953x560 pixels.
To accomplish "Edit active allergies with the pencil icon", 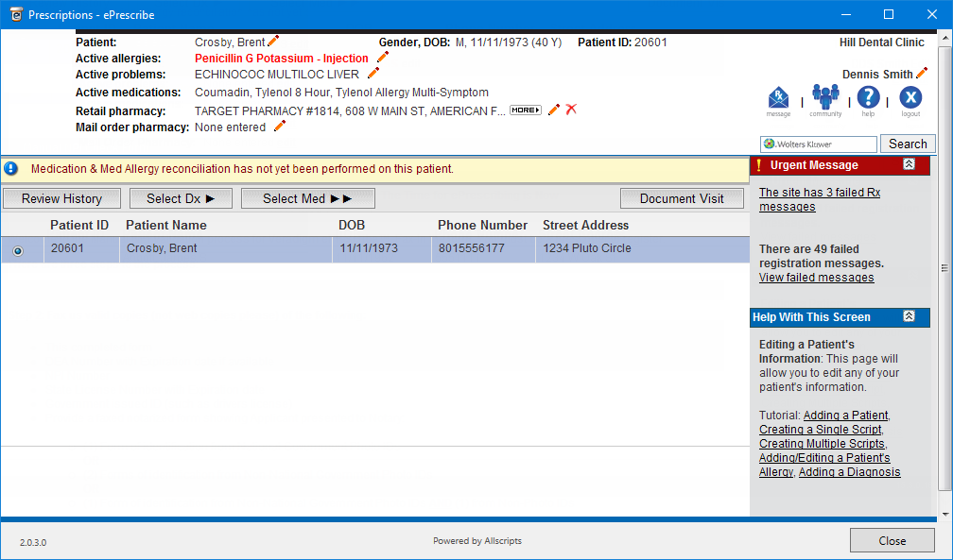I will 382,58.
